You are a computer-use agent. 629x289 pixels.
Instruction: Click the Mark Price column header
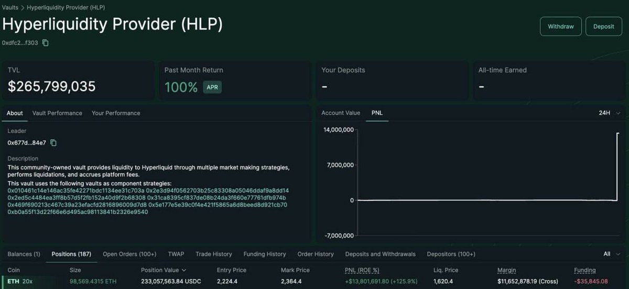point(295,270)
